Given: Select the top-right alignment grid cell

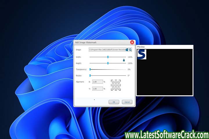Looking at the screenshot, I should (118, 83).
